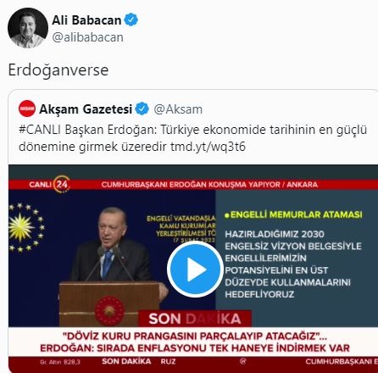Viewport: 378px width, 373px height.
Task: Open Ali Babacan's profile picture
Action: click(x=28, y=28)
